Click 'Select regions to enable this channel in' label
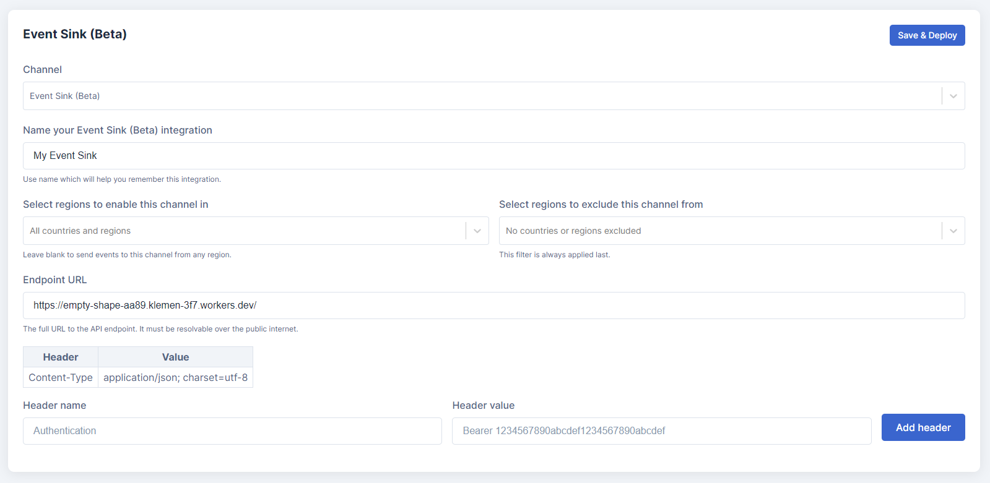990x483 pixels. (116, 204)
